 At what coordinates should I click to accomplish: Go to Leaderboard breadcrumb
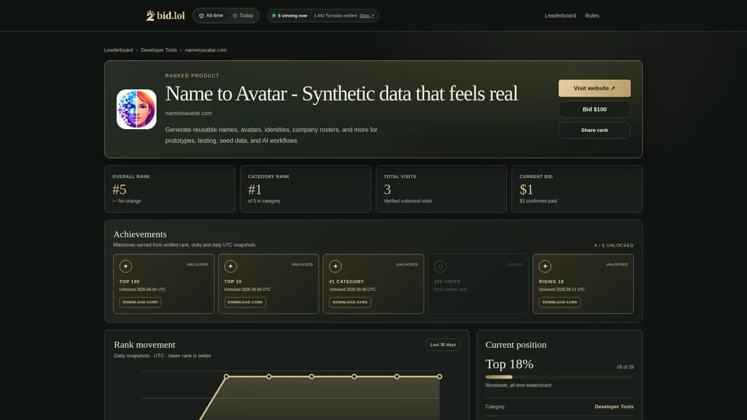(x=119, y=50)
